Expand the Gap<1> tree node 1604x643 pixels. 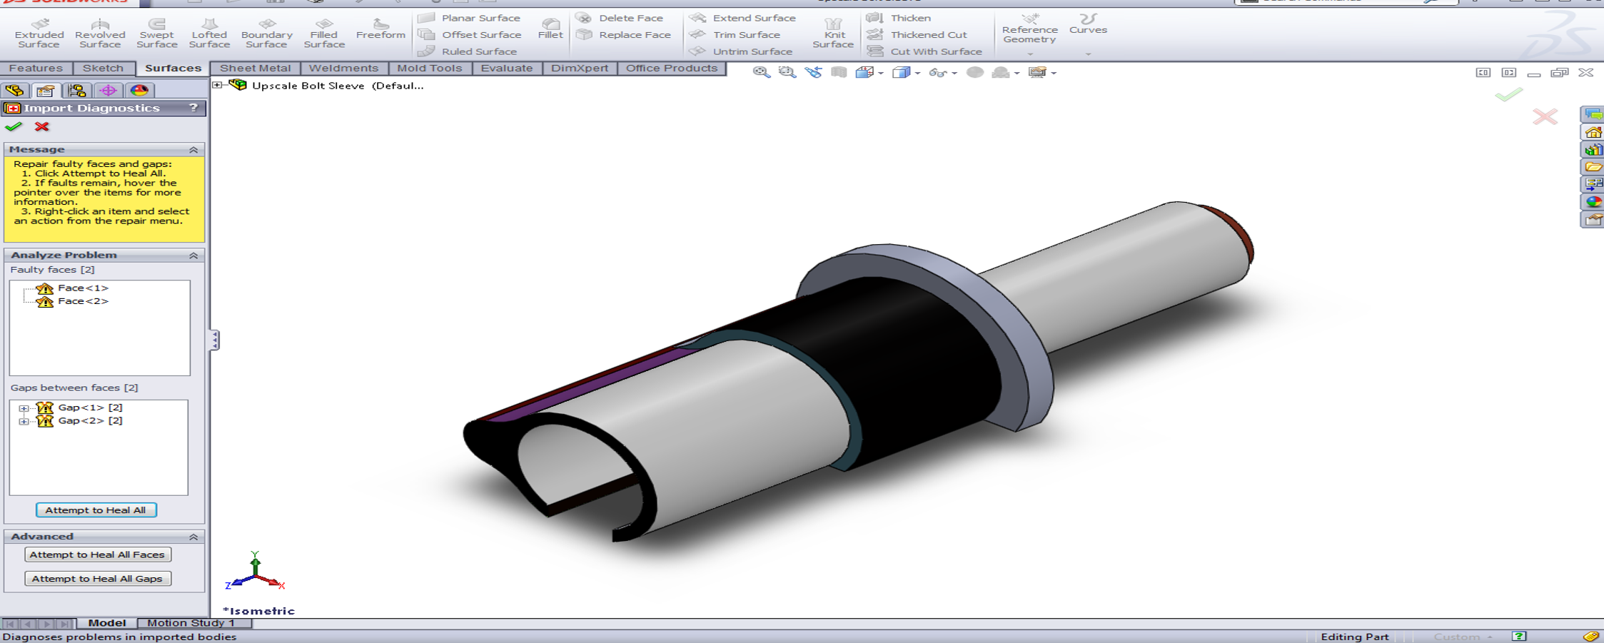tap(24, 408)
